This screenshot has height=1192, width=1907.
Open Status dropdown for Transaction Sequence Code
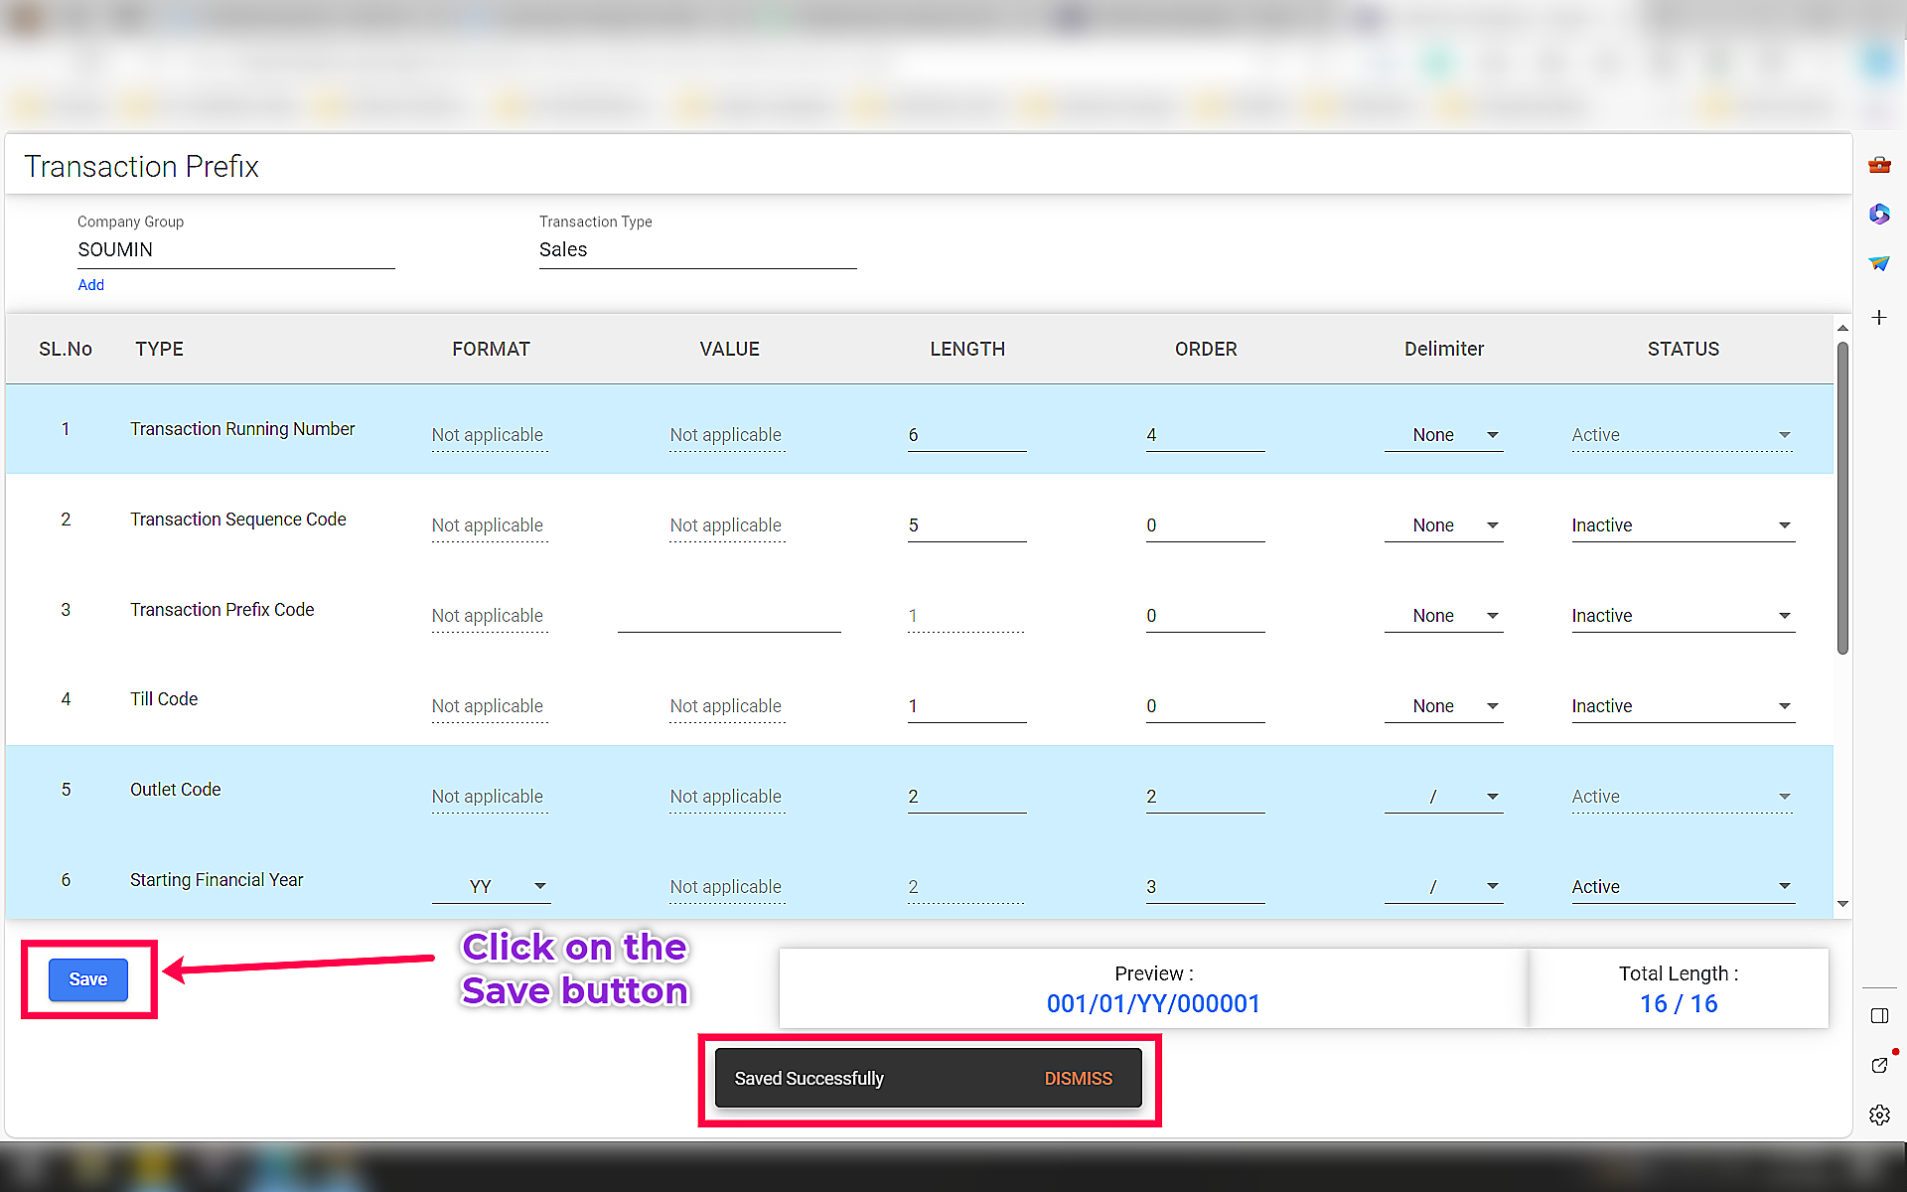(x=1683, y=525)
